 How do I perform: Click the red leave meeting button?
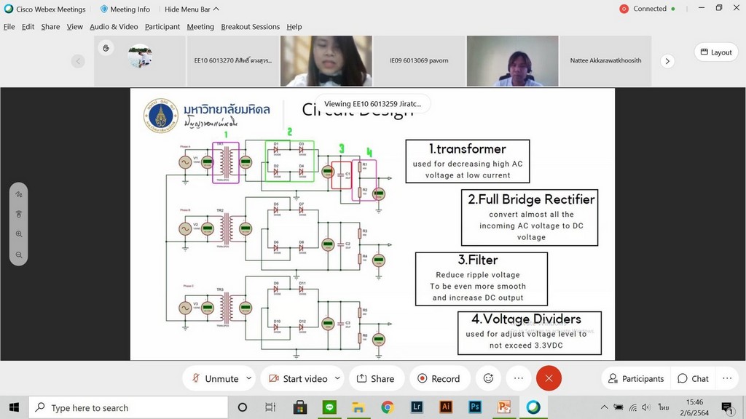click(x=549, y=378)
